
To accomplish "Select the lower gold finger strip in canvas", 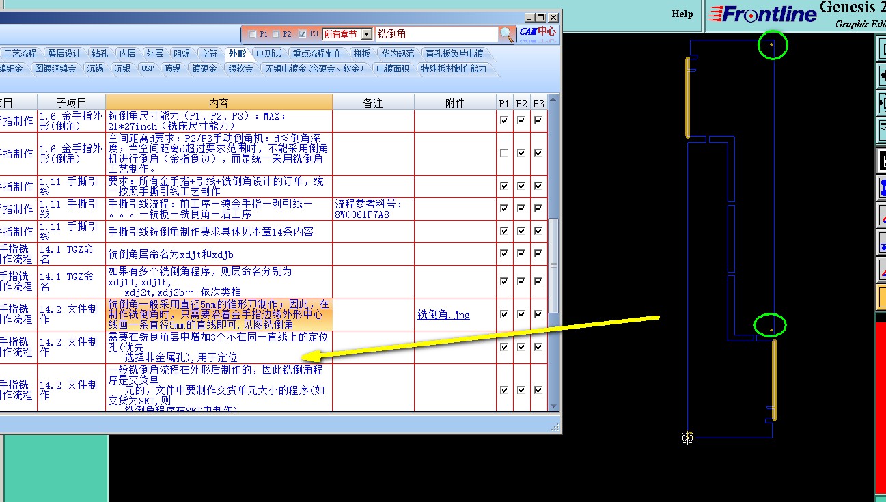I will [774, 379].
